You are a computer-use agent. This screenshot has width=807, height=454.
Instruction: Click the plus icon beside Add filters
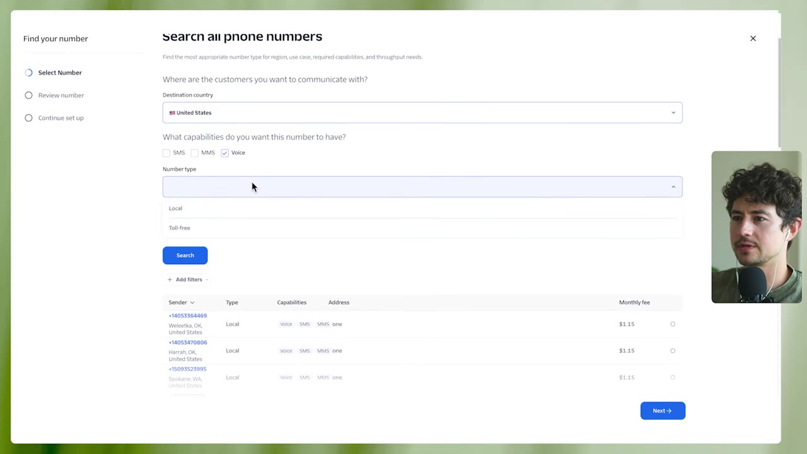pyautogui.click(x=170, y=279)
